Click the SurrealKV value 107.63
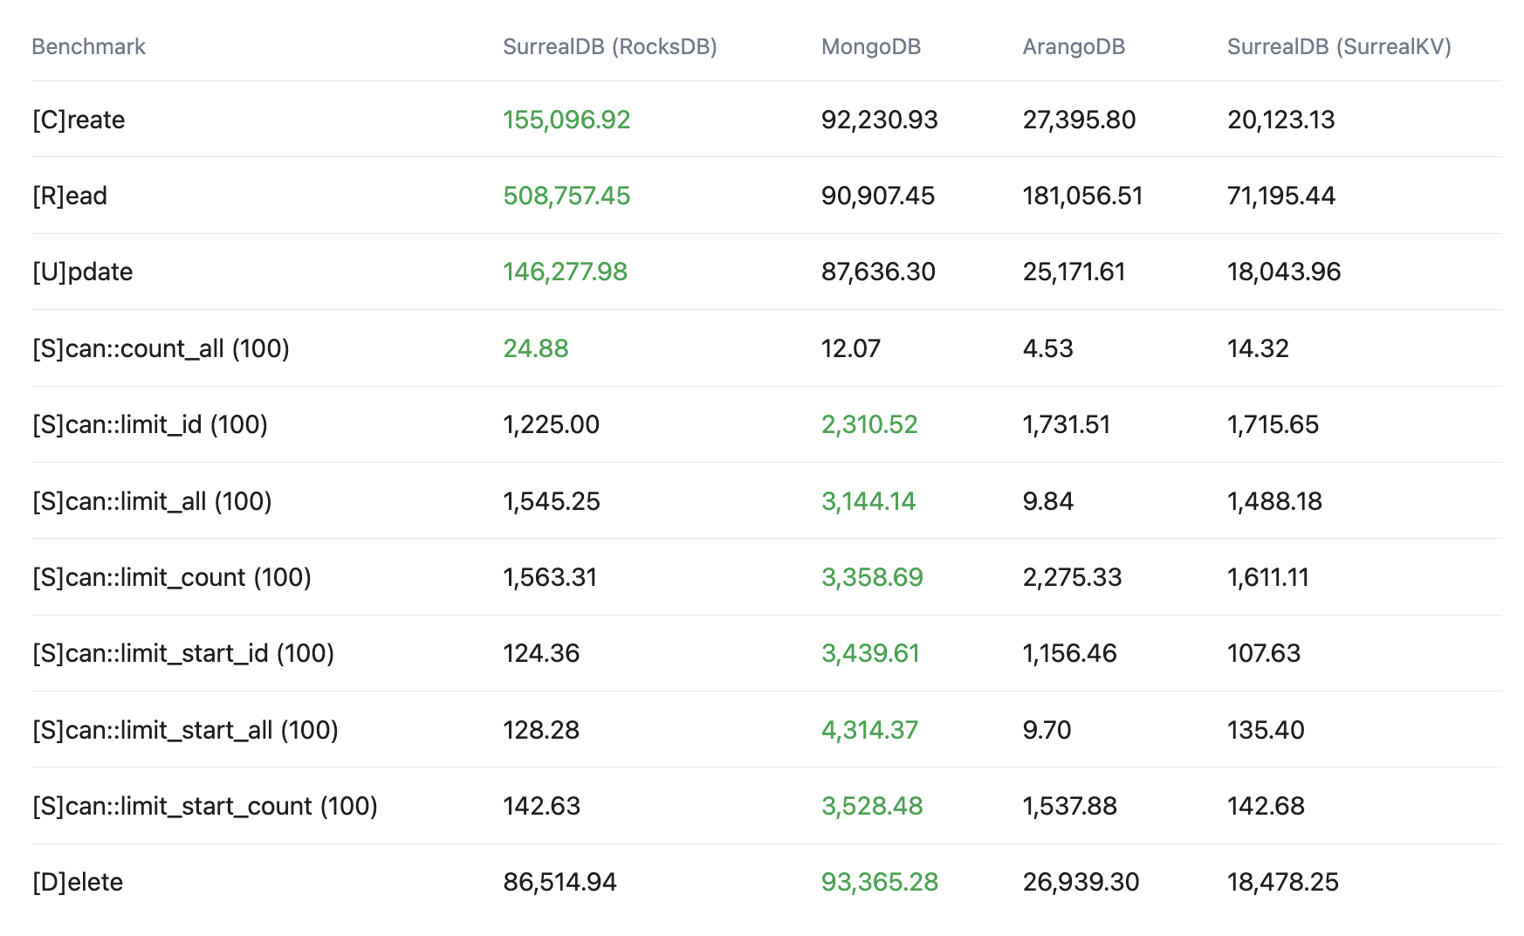 pyautogui.click(x=1264, y=653)
